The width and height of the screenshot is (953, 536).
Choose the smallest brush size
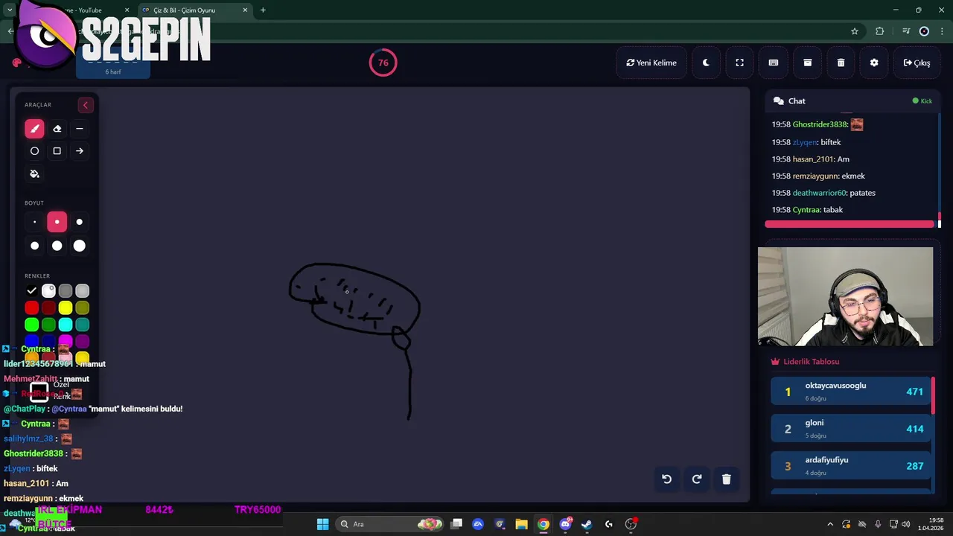[34, 222]
